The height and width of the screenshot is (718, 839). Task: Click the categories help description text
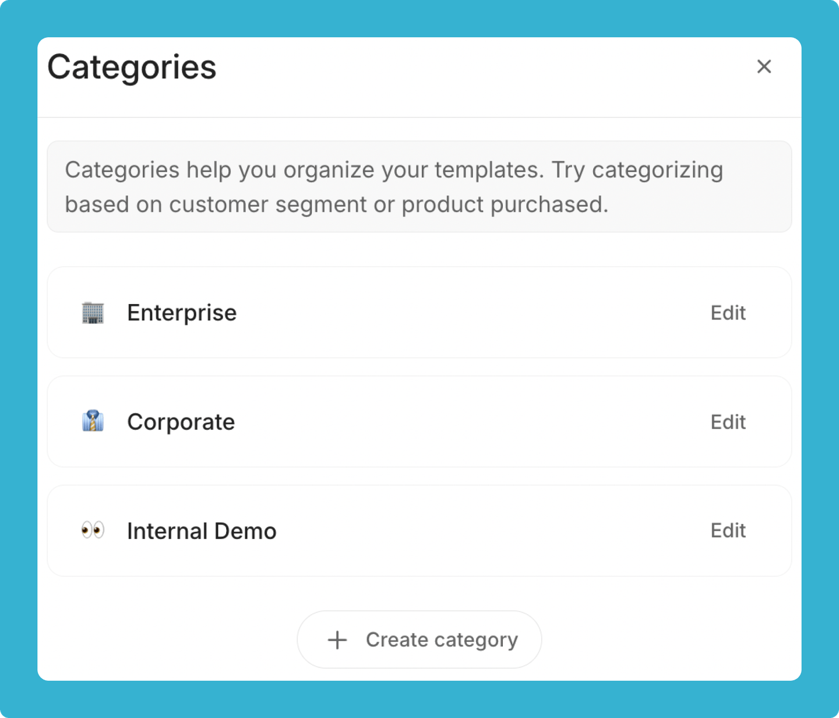(394, 187)
